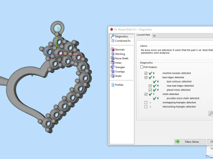The height and width of the screenshot is (159, 213).
Task: Open the Normals page label
Action: 120,49
